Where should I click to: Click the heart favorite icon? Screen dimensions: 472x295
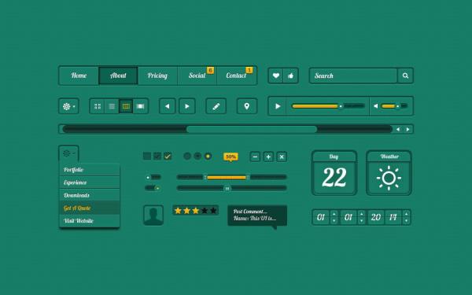[x=276, y=76]
